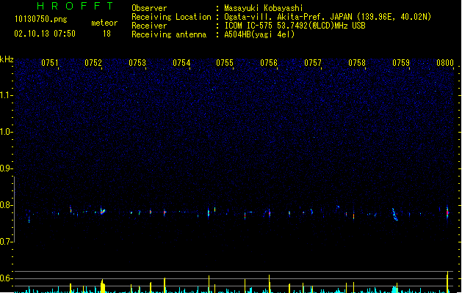Click the kHz axis unit label
Screen dimensions: 462x293
pyautogui.click(x=7, y=59)
